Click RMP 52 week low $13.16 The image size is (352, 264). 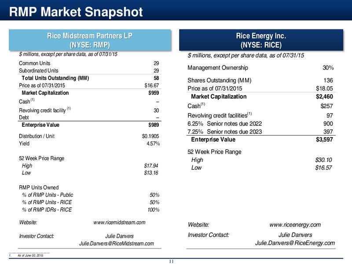[x=151, y=173]
